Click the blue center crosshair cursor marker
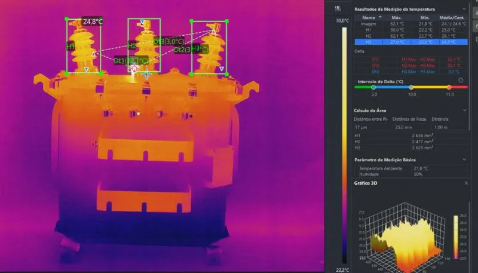The image size is (478, 273). pyautogui.click(x=146, y=74)
